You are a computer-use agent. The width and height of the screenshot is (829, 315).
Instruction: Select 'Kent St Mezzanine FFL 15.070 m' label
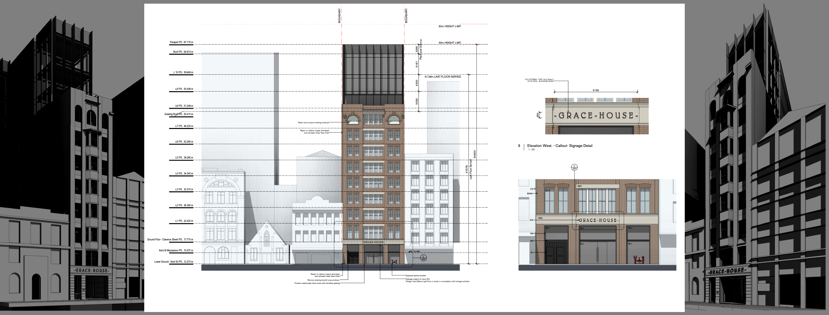pyautogui.click(x=176, y=251)
